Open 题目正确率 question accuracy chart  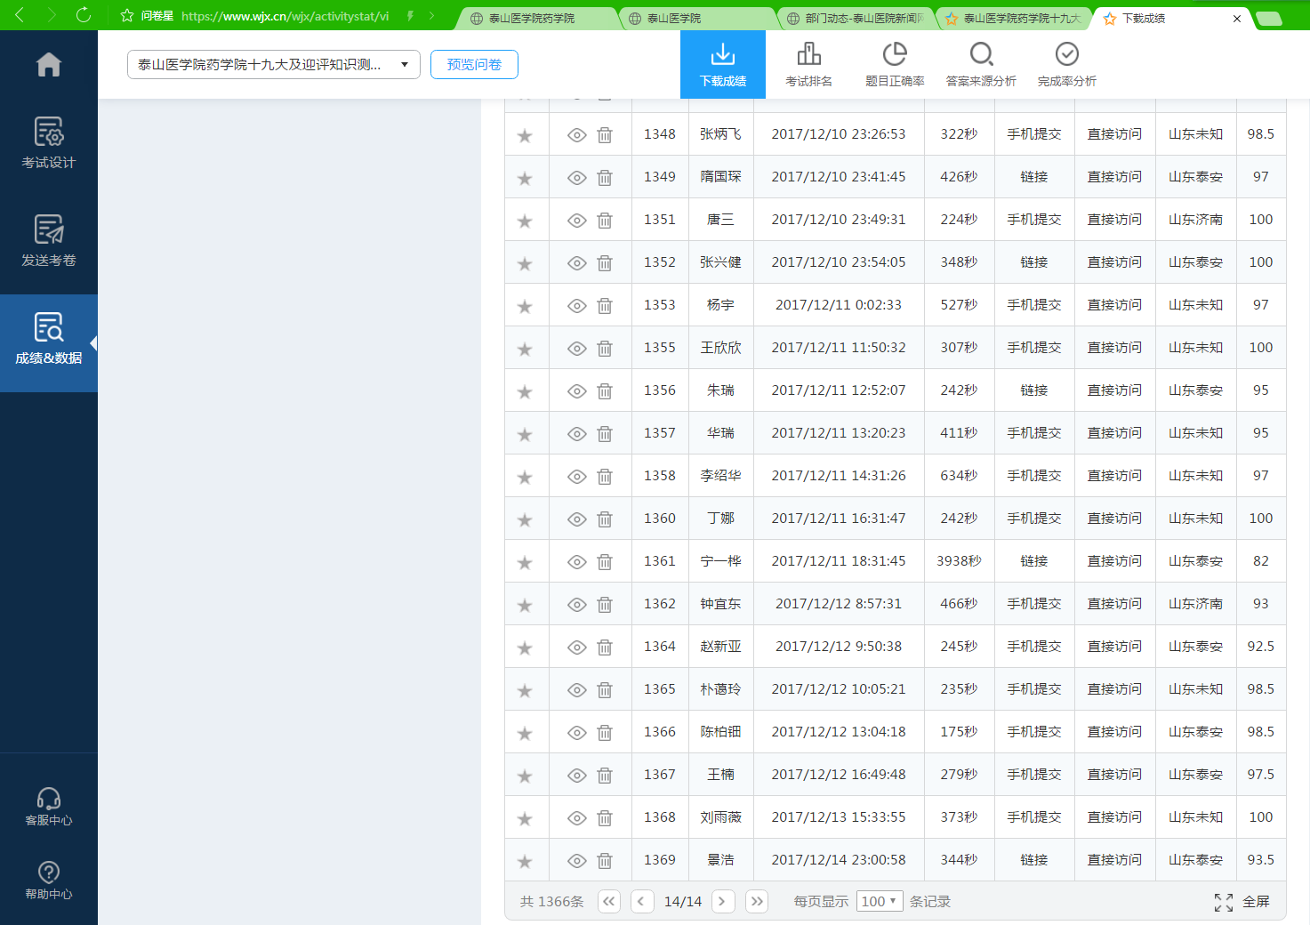point(894,64)
